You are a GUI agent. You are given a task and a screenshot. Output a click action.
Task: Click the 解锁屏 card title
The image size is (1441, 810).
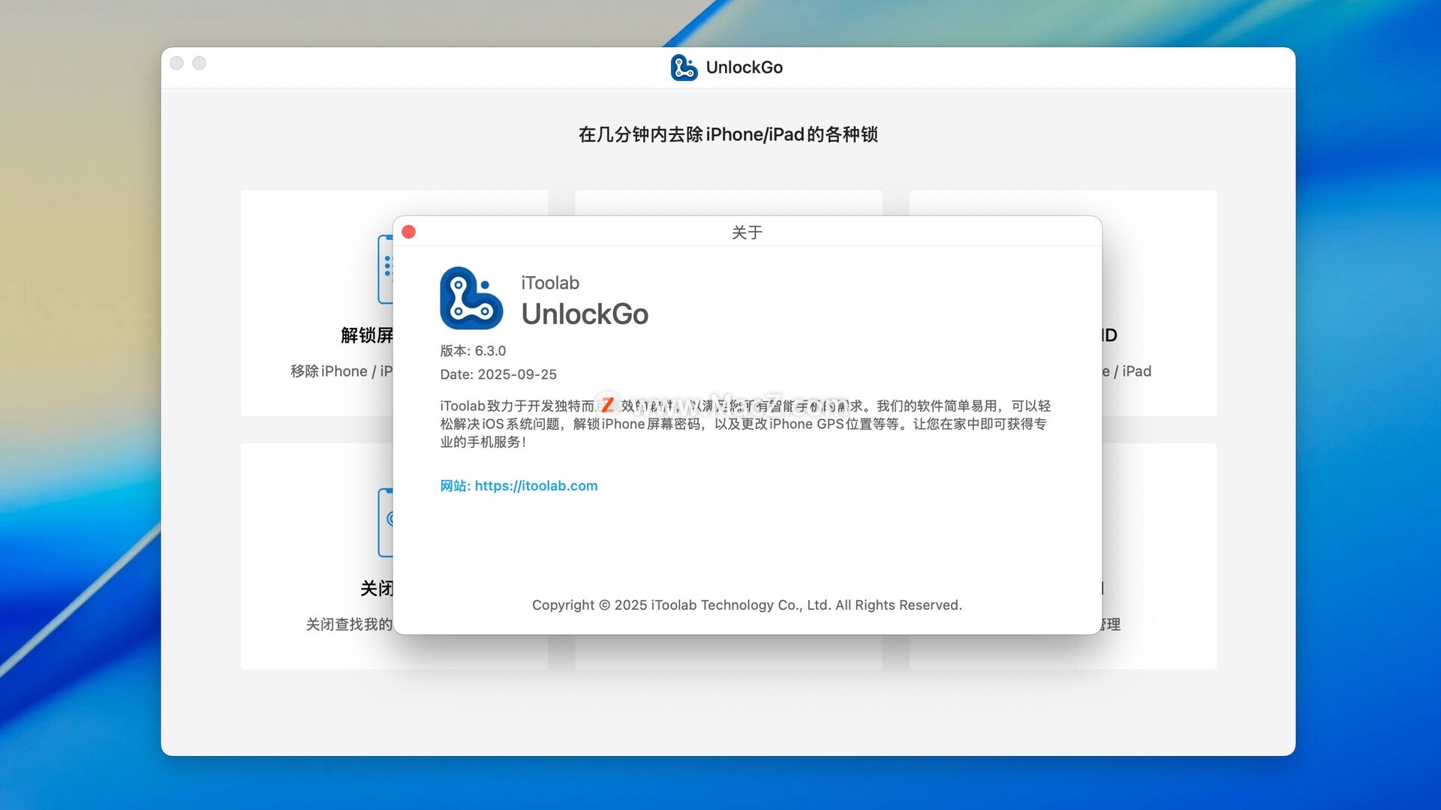366,335
